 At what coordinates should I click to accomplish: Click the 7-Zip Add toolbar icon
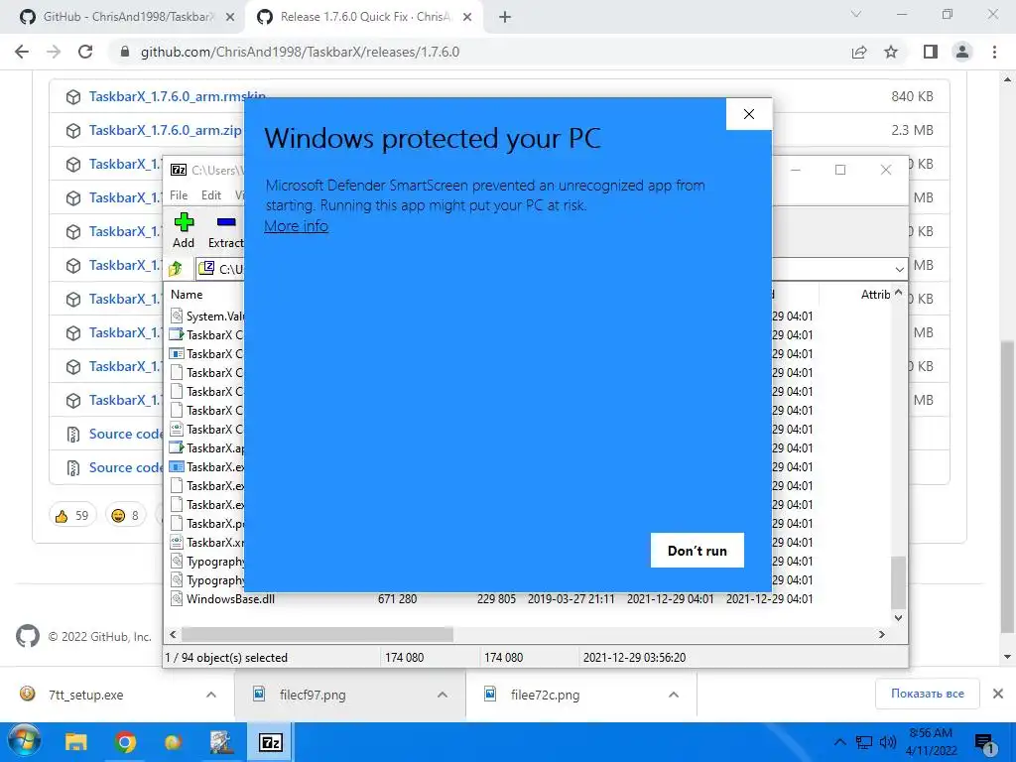(x=184, y=230)
